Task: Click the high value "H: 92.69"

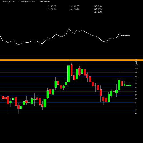Action: pos(75,6)
